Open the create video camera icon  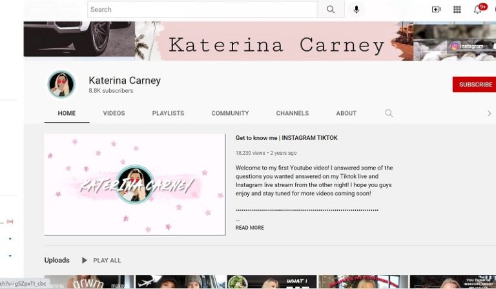coord(436,10)
